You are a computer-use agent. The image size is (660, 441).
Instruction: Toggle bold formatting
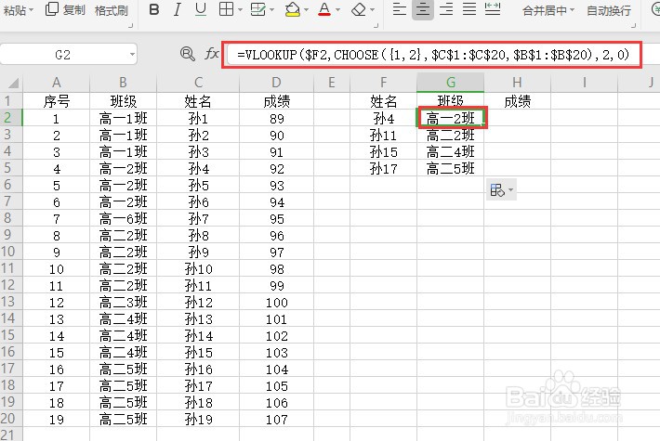pos(154,9)
